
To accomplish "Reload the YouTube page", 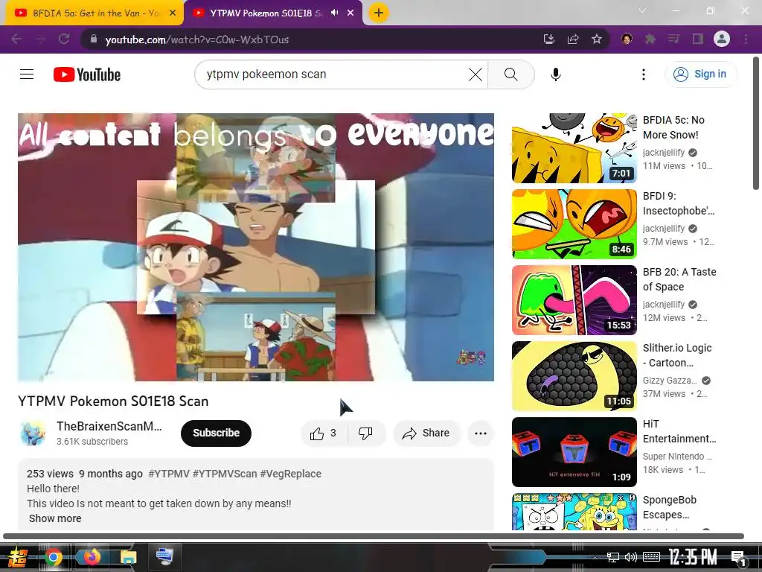I will click(x=64, y=39).
